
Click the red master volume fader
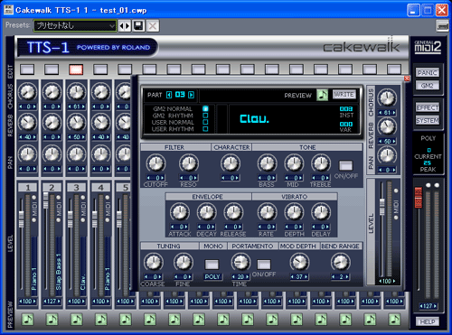pyautogui.click(x=419, y=198)
